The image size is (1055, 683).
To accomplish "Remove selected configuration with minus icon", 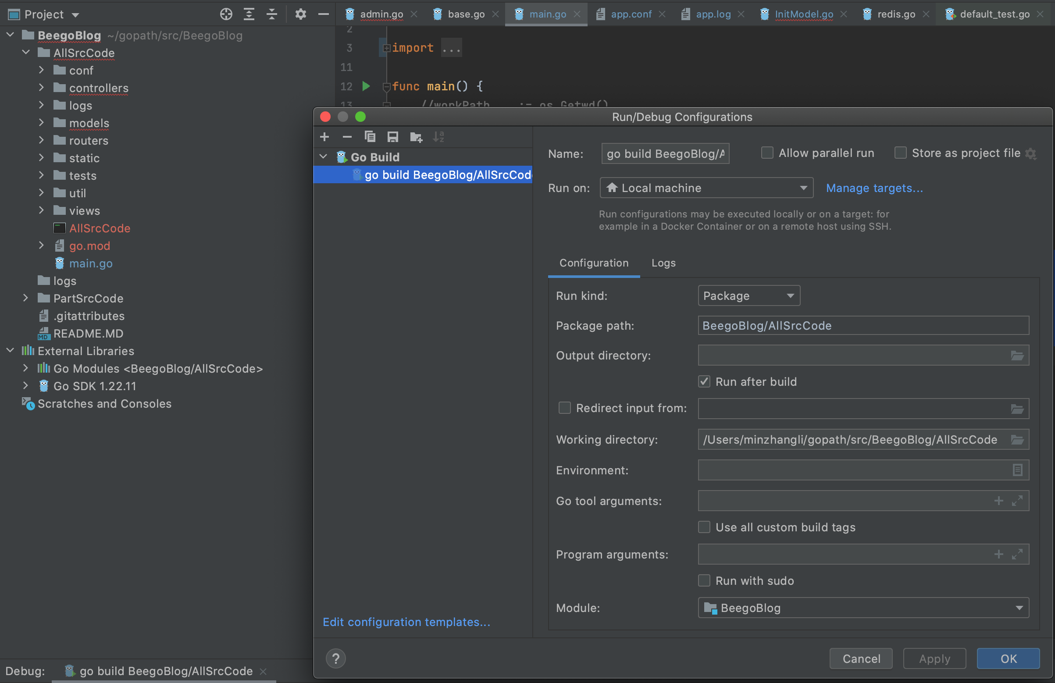I will click(x=347, y=137).
